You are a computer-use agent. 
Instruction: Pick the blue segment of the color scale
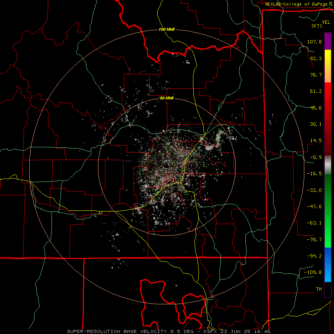328,265
